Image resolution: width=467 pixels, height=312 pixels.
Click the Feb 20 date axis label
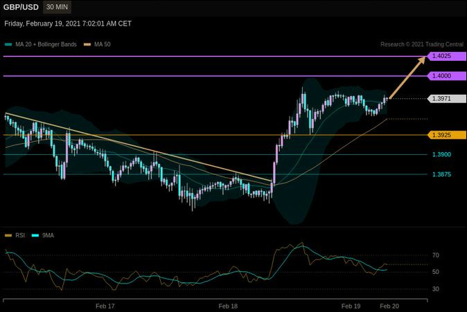389,306
